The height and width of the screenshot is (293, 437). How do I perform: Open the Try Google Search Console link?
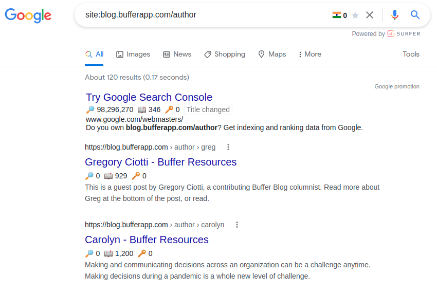(x=149, y=97)
